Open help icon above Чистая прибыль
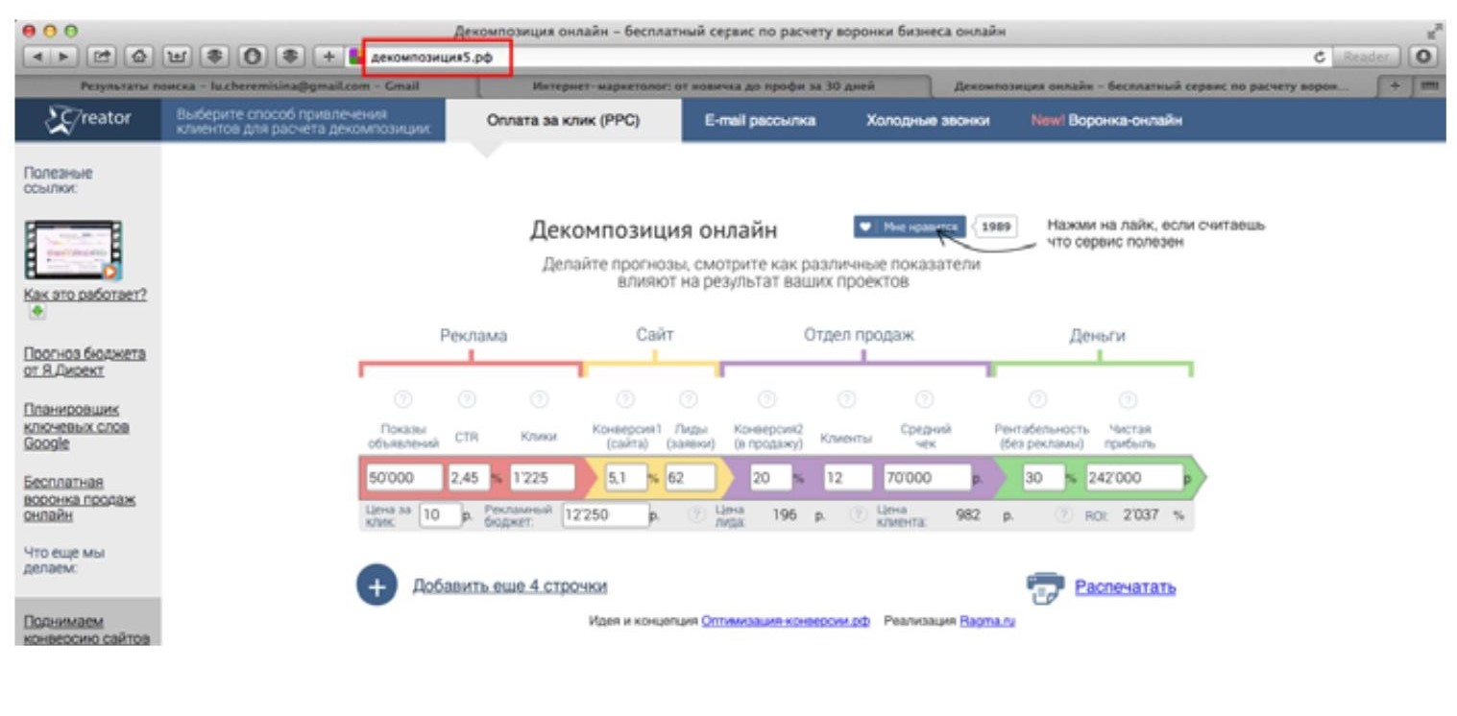Image resolution: width=1457 pixels, height=716 pixels. point(1128,398)
